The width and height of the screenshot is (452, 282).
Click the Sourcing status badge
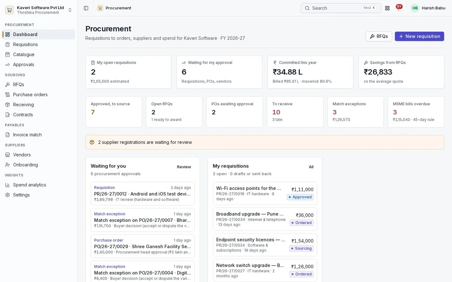(x=302, y=249)
